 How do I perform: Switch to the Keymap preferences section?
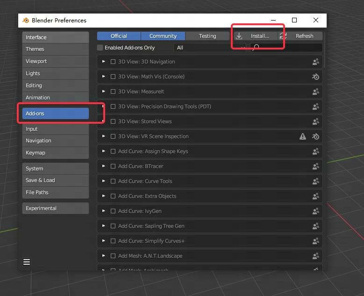(x=55, y=153)
